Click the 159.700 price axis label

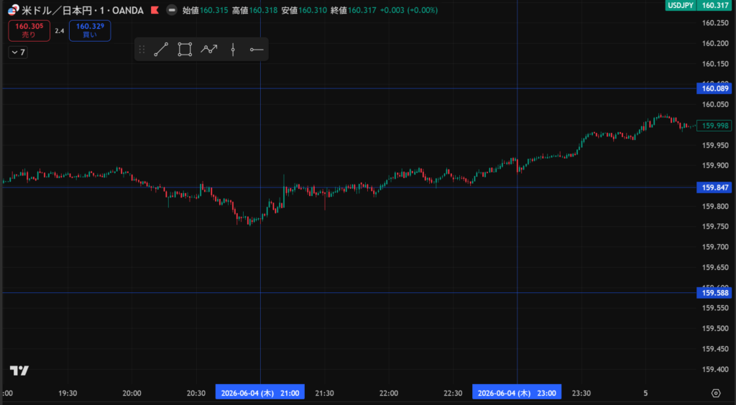(x=715, y=247)
